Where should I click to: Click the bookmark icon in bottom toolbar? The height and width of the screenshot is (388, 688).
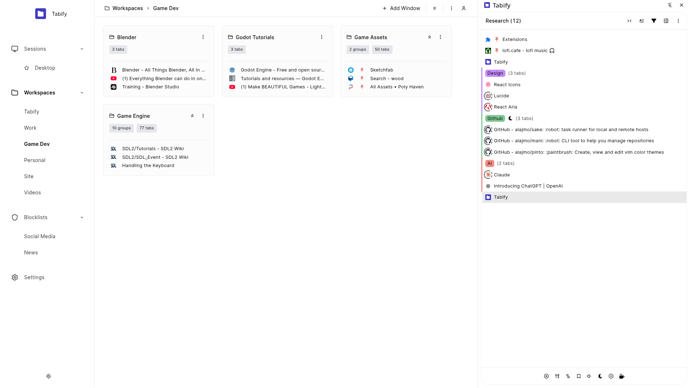click(x=579, y=376)
